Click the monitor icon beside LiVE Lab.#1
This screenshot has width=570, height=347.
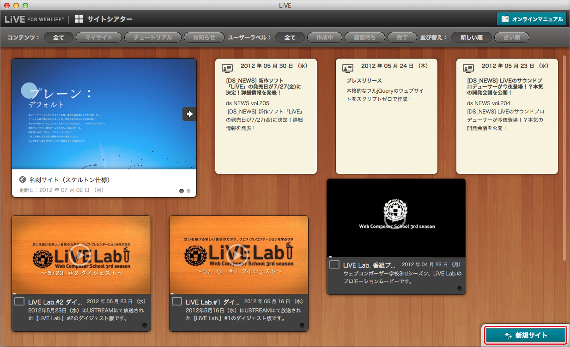click(177, 301)
